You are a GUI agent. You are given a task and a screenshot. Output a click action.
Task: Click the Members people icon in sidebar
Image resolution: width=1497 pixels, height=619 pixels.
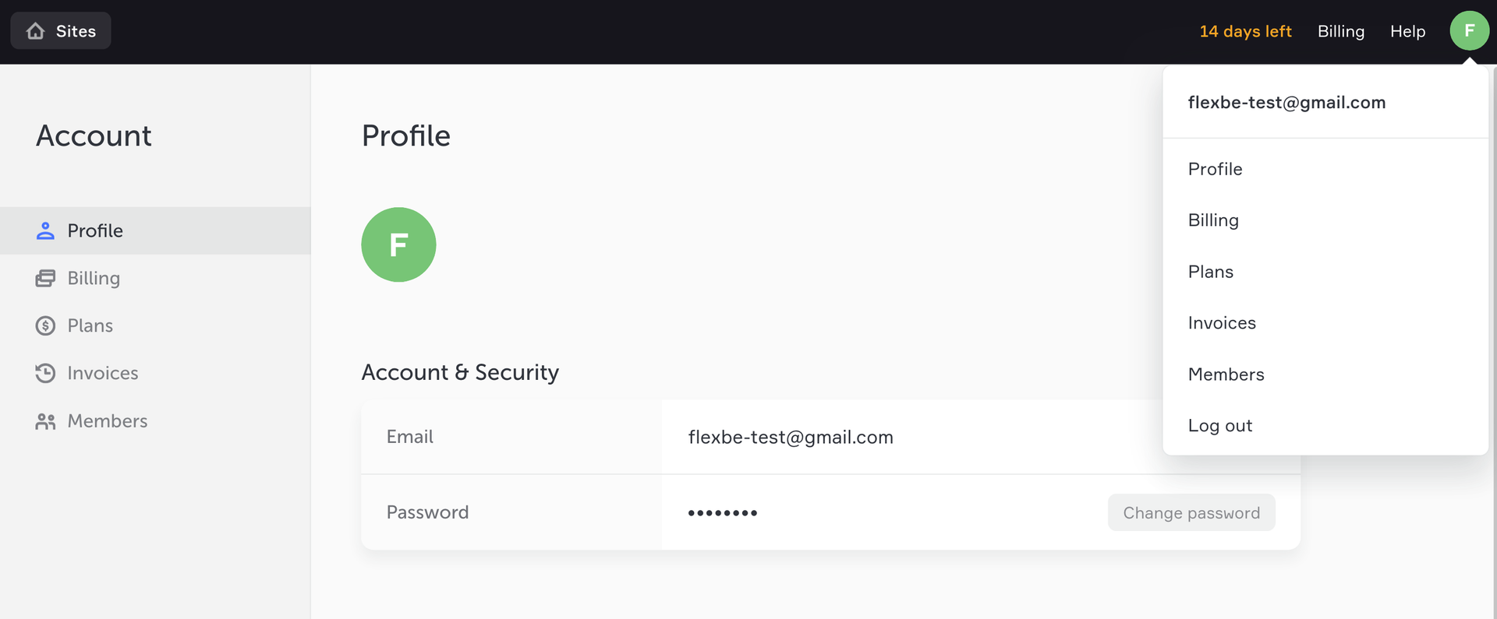click(x=45, y=421)
